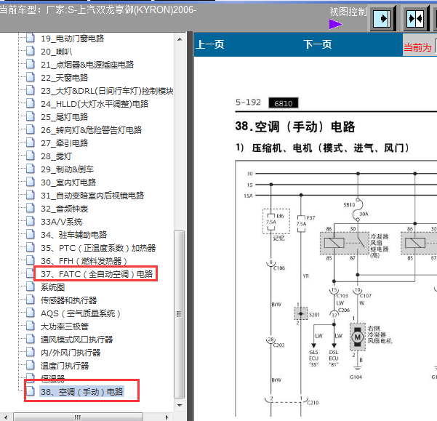Click horizontal scrollbar right arrow
The image size is (437, 421).
(x=167, y=417)
